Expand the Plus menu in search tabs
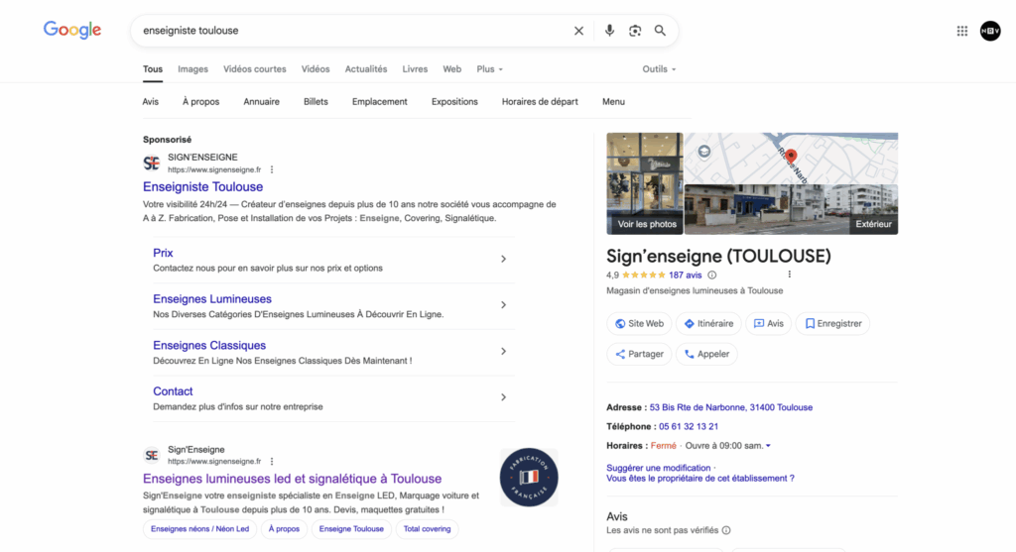 coord(489,69)
